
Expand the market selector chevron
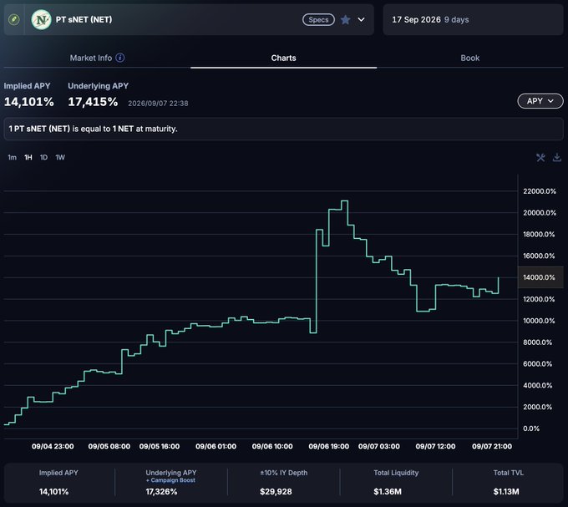click(361, 19)
